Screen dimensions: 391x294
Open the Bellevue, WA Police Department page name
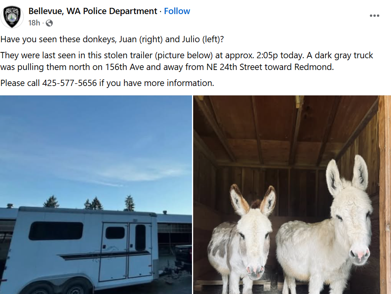(93, 11)
